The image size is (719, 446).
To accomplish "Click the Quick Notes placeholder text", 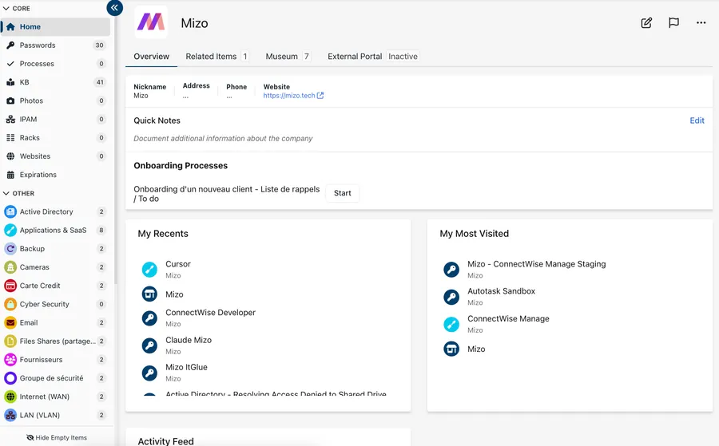I will (x=223, y=138).
